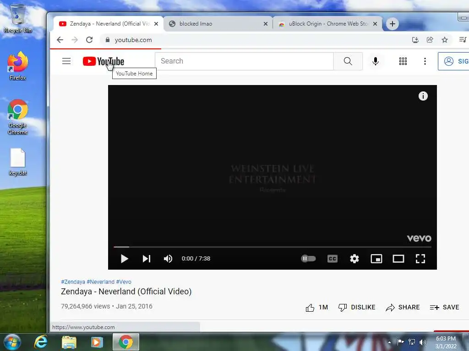Open a new Chrome tab

tap(393, 24)
